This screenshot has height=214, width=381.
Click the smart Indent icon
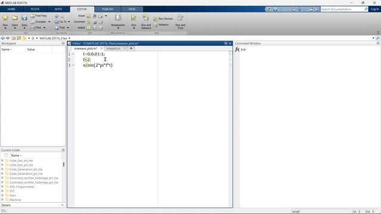tap(89, 28)
